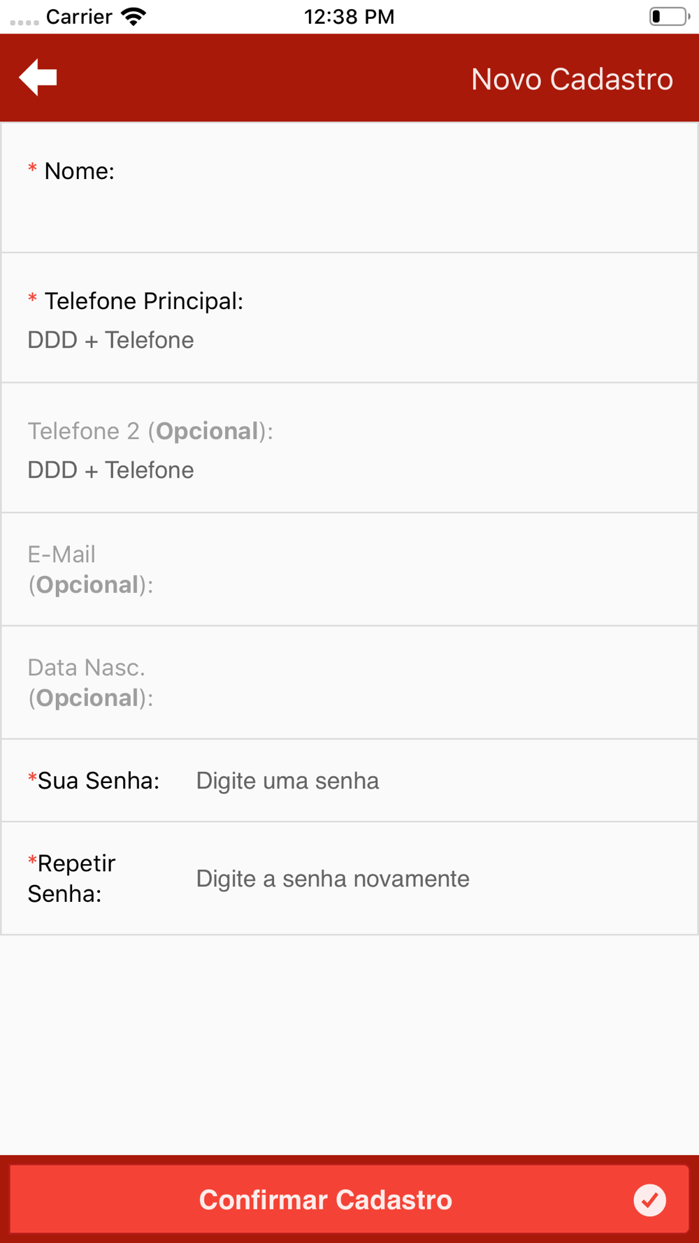
Task: Tap the battery icon in status bar
Action: tap(670, 16)
